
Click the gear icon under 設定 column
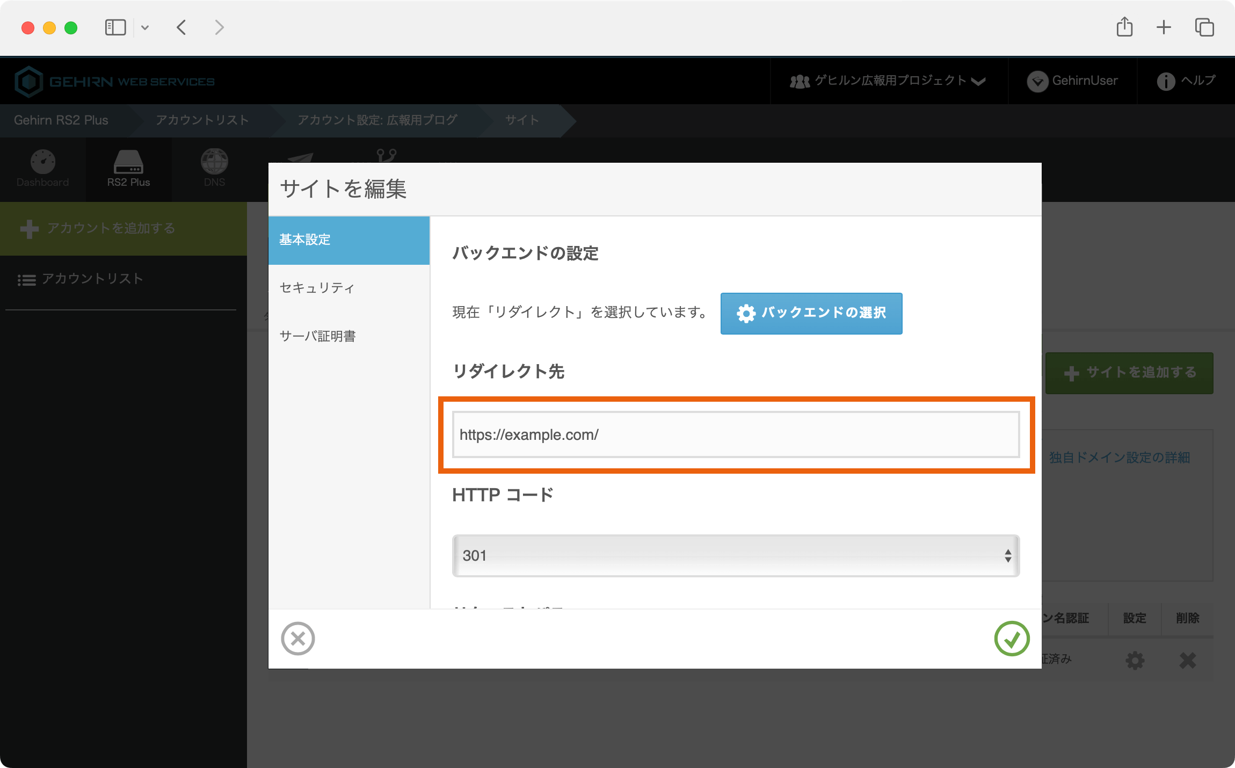pyautogui.click(x=1135, y=660)
